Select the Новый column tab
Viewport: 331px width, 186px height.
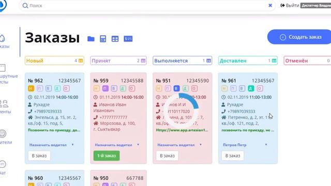[x=54, y=61]
